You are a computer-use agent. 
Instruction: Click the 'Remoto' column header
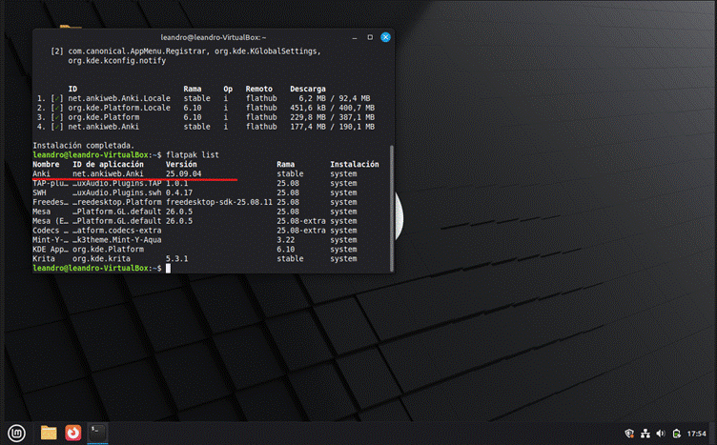coord(258,89)
